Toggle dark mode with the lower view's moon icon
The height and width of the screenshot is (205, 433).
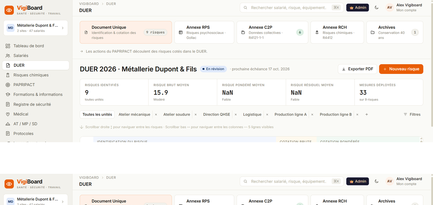click(377, 181)
